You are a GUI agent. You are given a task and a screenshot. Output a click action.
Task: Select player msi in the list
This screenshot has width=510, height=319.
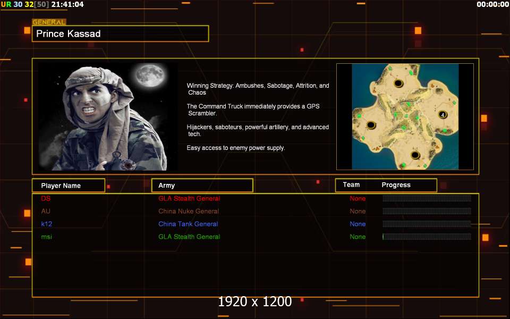(47, 237)
